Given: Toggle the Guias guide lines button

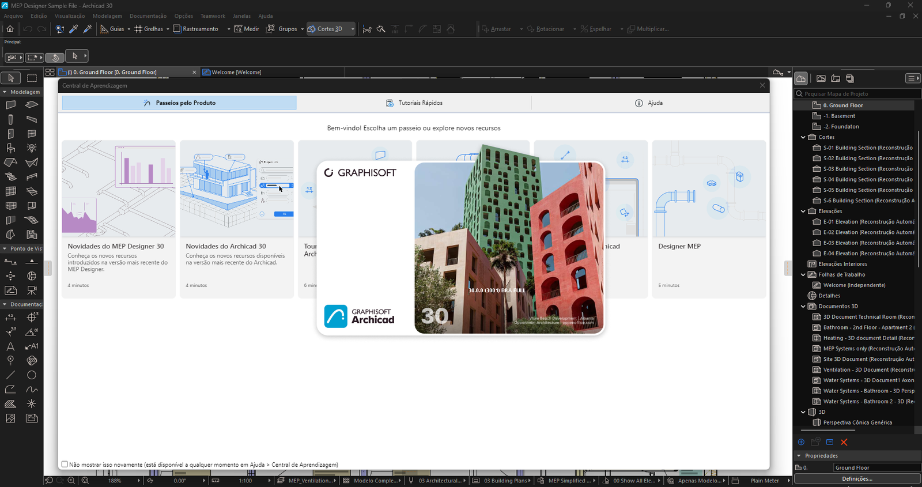Looking at the screenshot, I should click(x=112, y=29).
